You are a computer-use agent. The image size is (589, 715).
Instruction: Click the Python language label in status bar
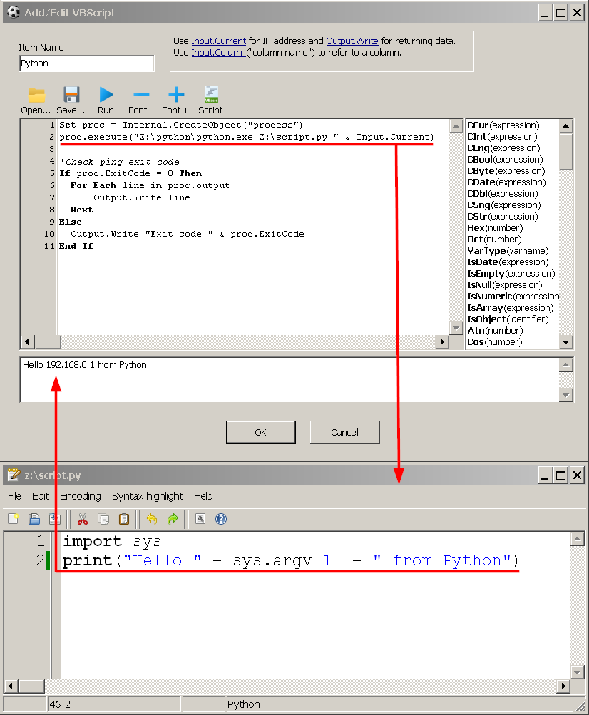pos(244,704)
